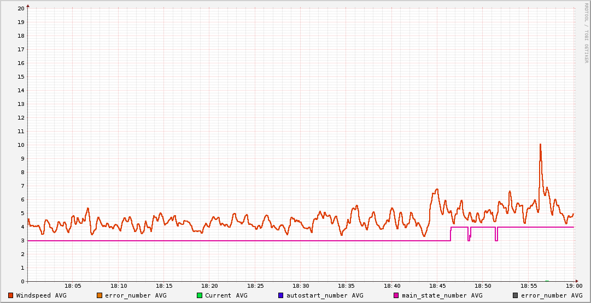Click the gray error_number legend swatch

coord(516,295)
